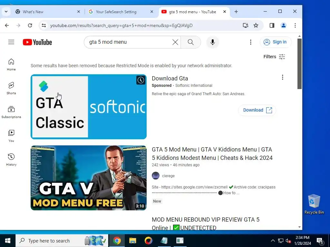The height and width of the screenshot is (247, 330).
Task: Open more options for Download Gta ad
Action: (x=282, y=77)
